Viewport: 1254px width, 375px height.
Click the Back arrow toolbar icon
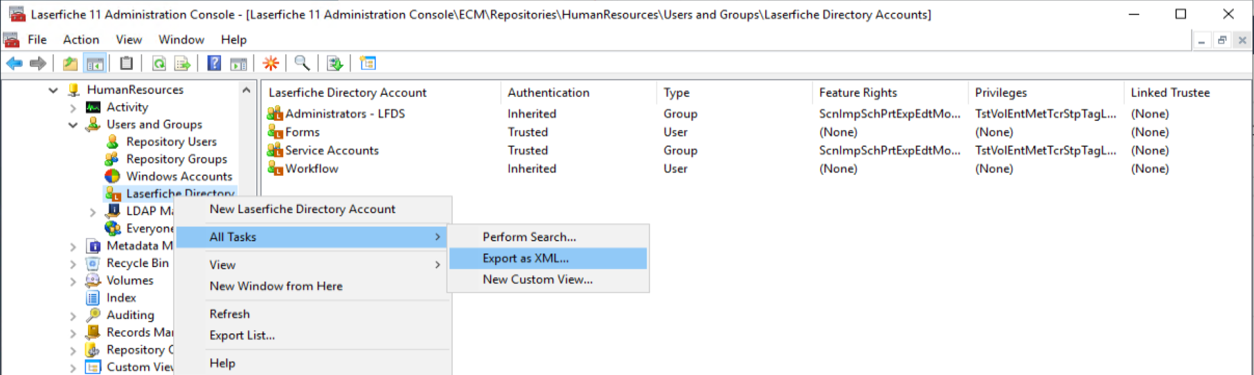point(14,64)
